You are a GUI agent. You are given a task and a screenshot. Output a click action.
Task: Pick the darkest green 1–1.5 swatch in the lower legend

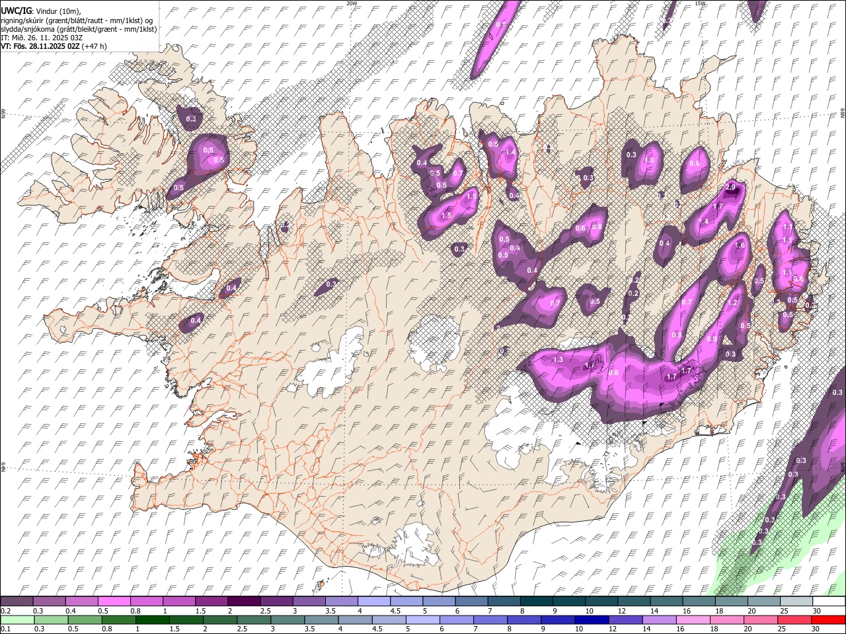(x=152, y=619)
